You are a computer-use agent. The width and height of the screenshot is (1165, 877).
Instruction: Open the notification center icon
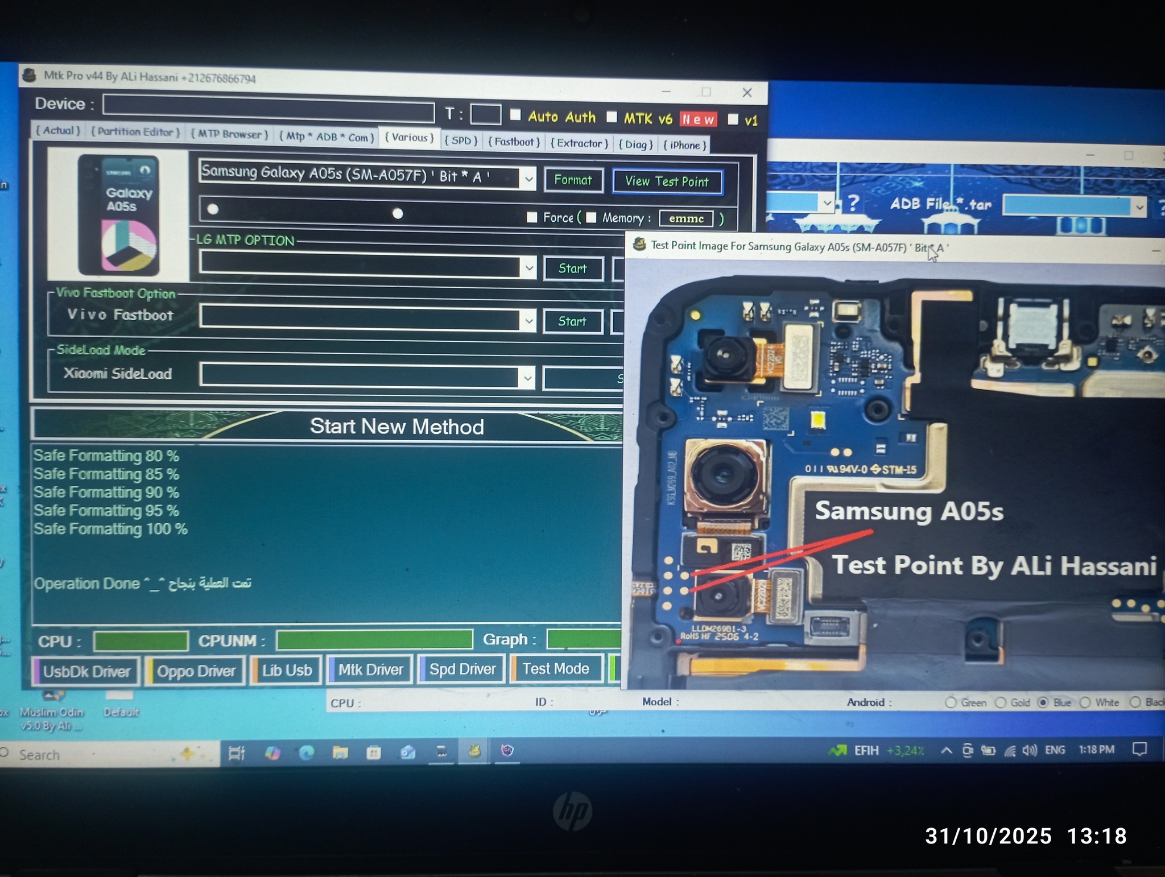1139,749
